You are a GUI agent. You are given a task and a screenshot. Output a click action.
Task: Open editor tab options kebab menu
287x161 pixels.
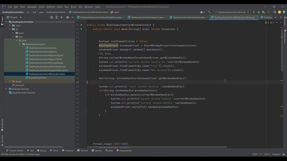click(x=281, y=17)
